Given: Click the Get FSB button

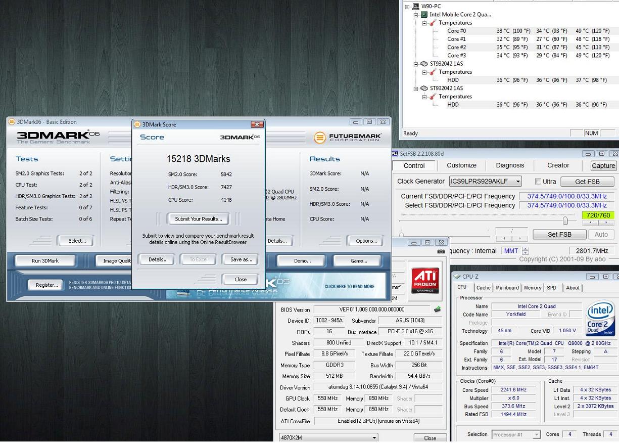Looking at the screenshot, I should (x=587, y=182).
